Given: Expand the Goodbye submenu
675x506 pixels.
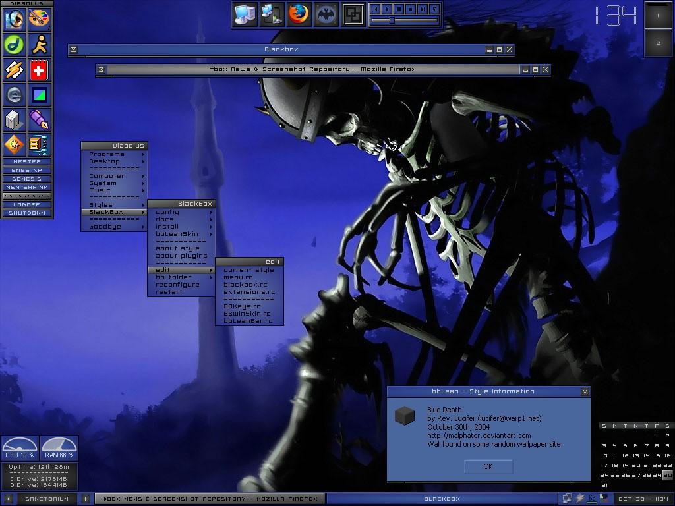Looking at the screenshot, I should point(115,227).
